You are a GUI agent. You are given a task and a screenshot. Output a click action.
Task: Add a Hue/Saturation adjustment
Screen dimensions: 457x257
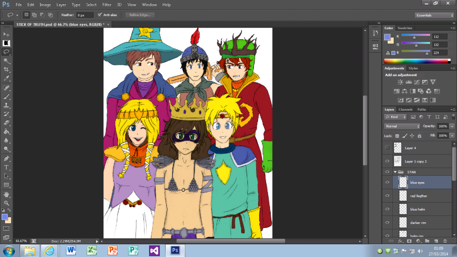pyautogui.click(x=397, y=91)
